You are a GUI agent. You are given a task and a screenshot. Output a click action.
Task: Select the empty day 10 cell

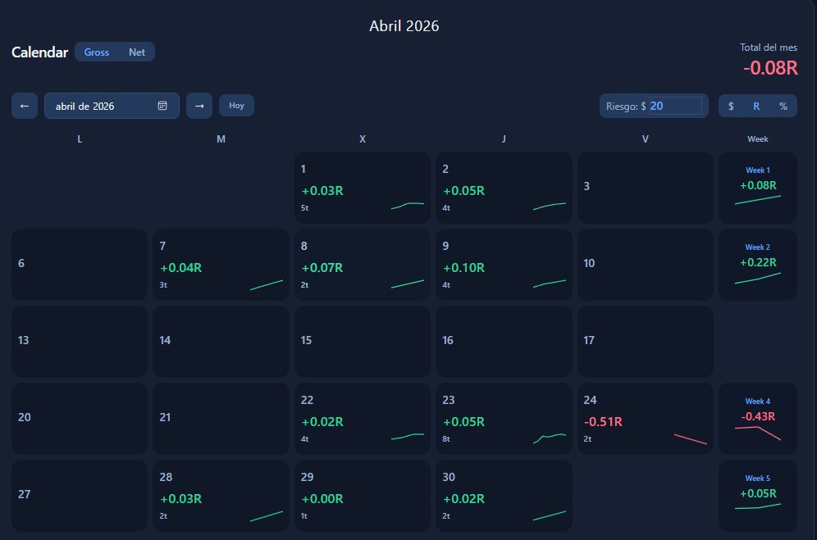(x=645, y=265)
